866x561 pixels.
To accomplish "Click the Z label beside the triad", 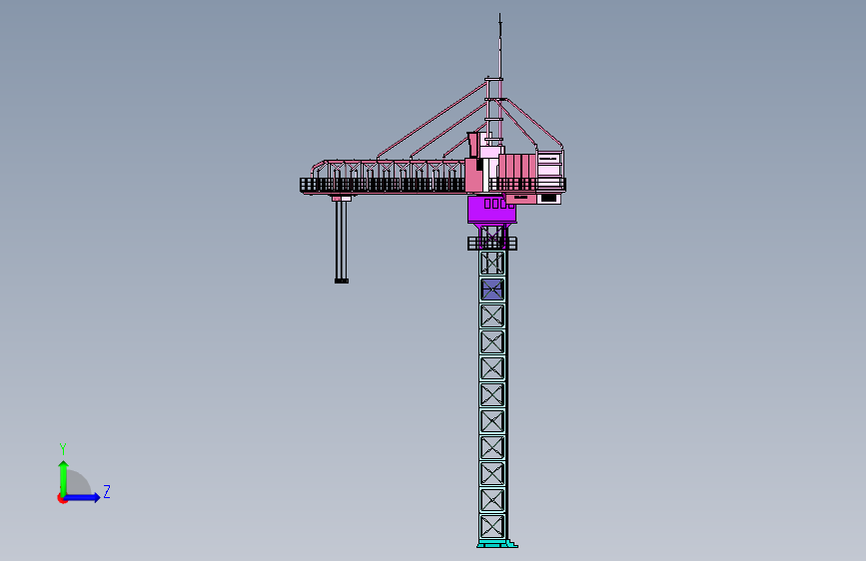I will 107,491.
